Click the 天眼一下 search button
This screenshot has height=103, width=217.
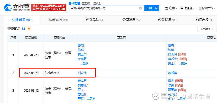(x=152, y=8)
